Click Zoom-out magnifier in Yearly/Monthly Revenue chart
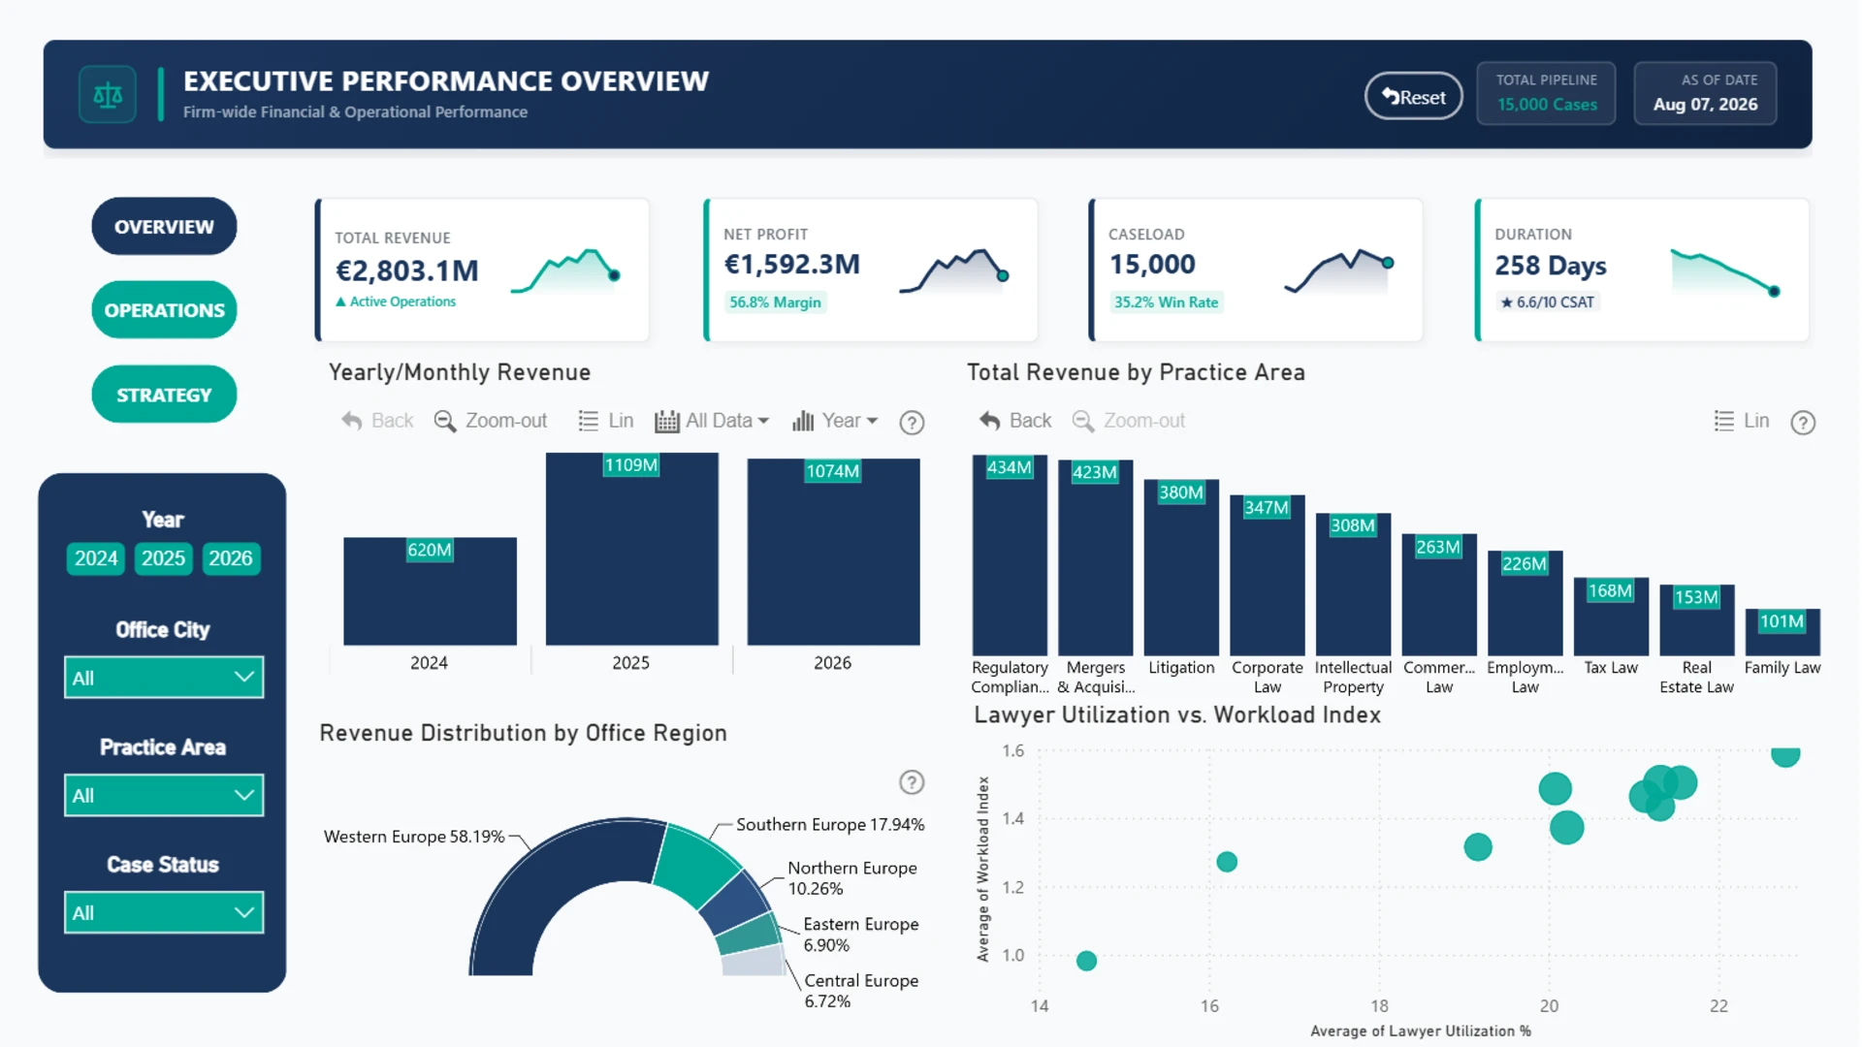The height and width of the screenshot is (1047, 1862). pos(445,421)
